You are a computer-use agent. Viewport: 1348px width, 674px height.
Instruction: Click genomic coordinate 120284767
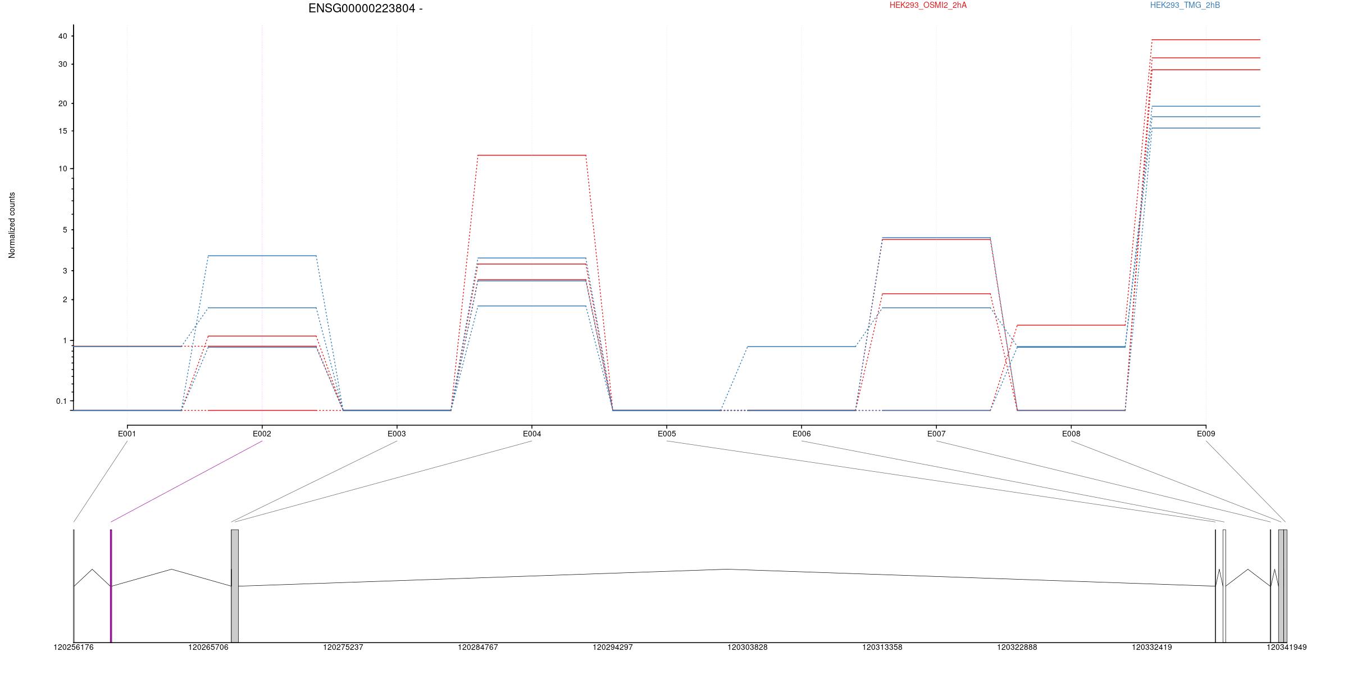[478, 647]
